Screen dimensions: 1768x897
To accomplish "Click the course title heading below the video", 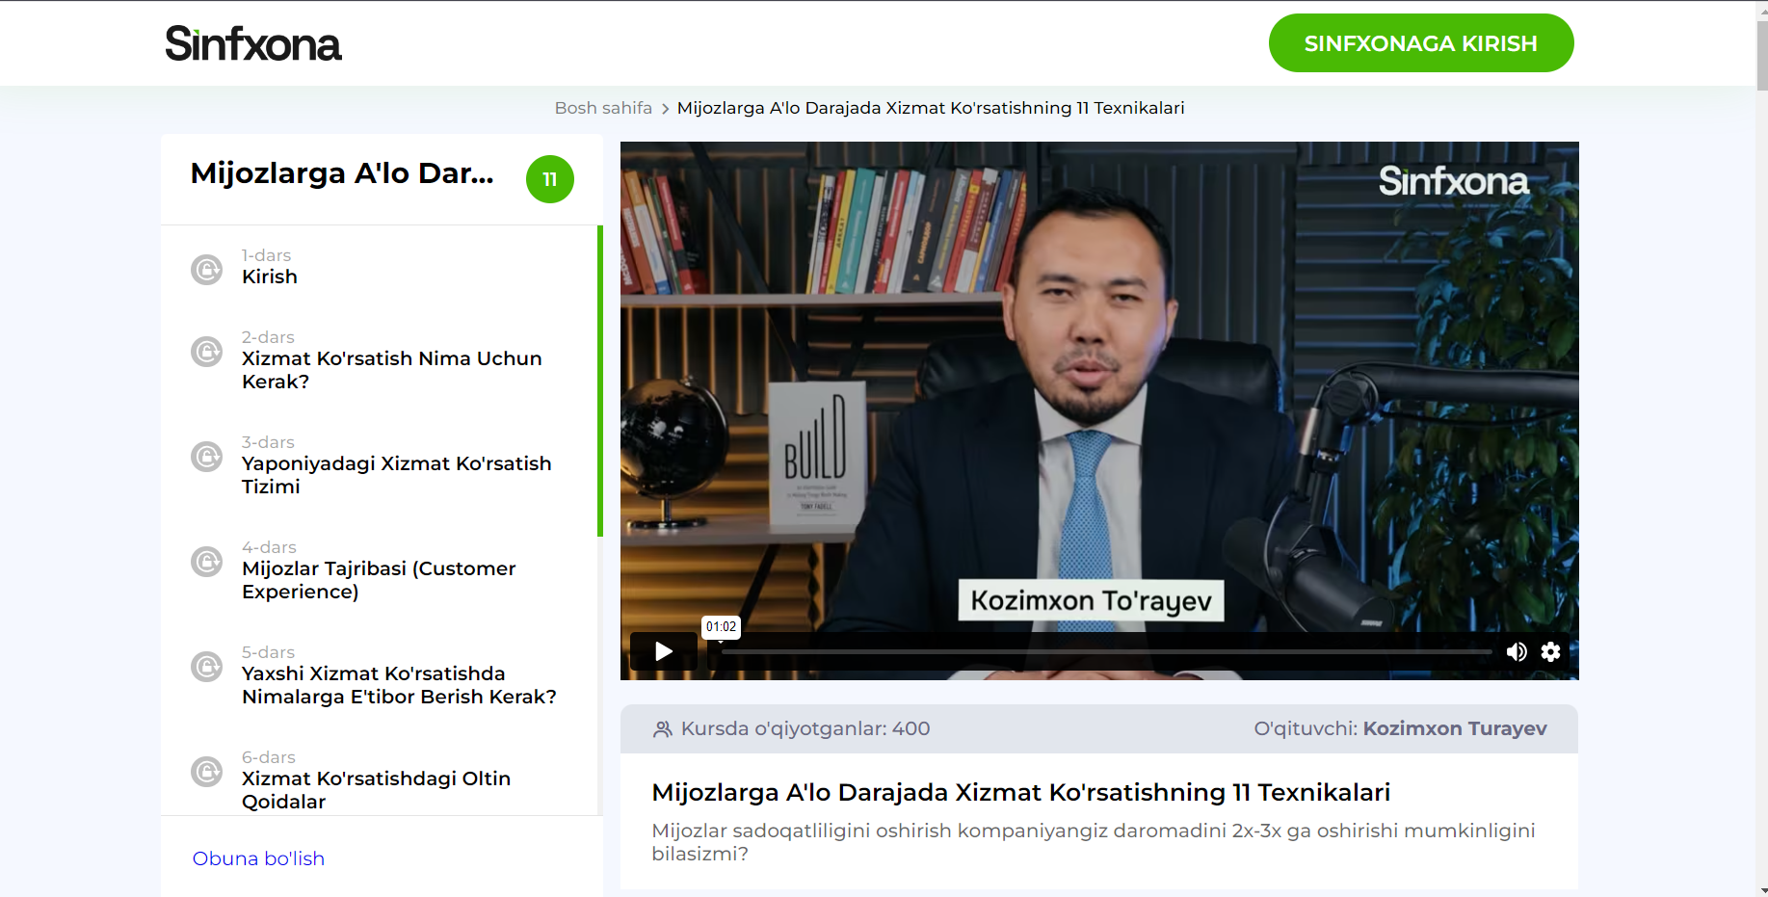I will click(x=1021, y=792).
